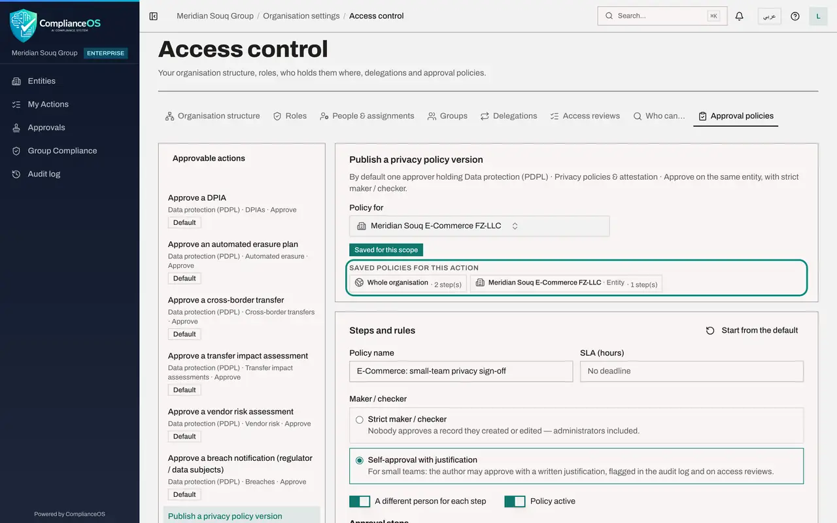This screenshot has width=837, height=523.
Task: Open the Approval policies tab
Action: pyautogui.click(x=736, y=116)
